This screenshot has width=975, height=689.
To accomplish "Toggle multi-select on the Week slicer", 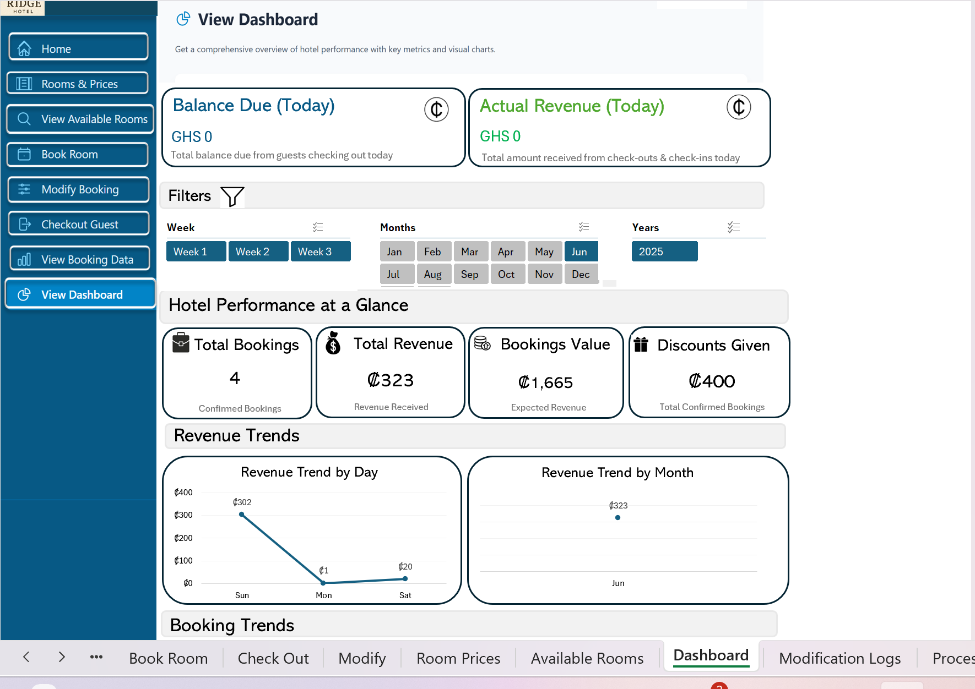I will [318, 227].
